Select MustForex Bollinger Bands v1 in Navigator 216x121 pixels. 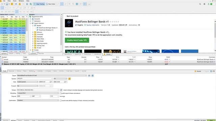coord(48,28)
